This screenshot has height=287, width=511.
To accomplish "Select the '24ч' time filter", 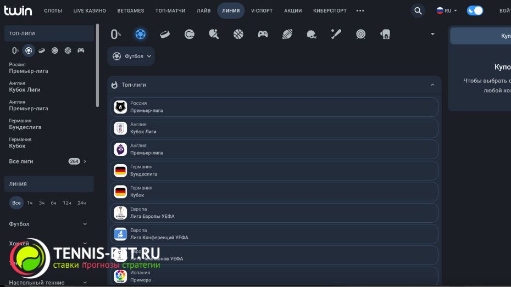I will (x=81, y=202).
